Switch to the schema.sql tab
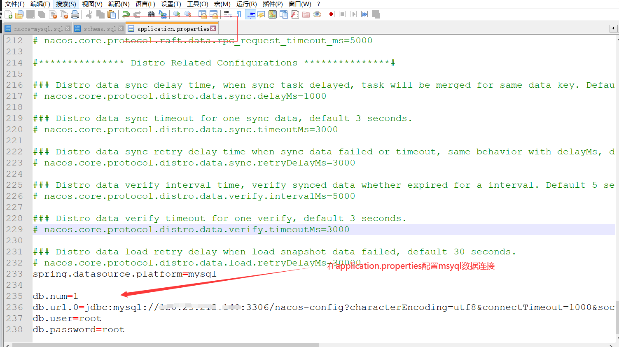Image resolution: width=619 pixels, height=347 pixels. (99, 29)
